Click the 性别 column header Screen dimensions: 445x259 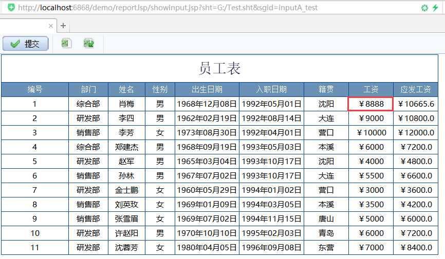160,90
